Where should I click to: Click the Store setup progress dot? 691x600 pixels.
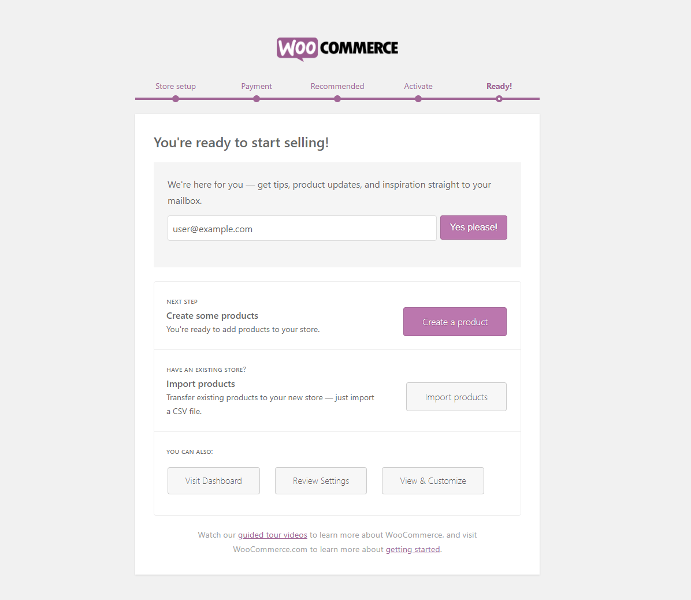176,99
